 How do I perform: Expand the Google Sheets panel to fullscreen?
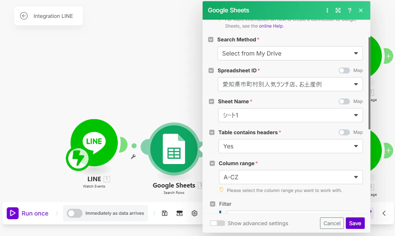point(338,10)
